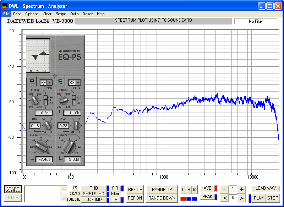Click the red indicator beside AVE
The height and width of the screenshot is (207, 284).
click(216, 188)
